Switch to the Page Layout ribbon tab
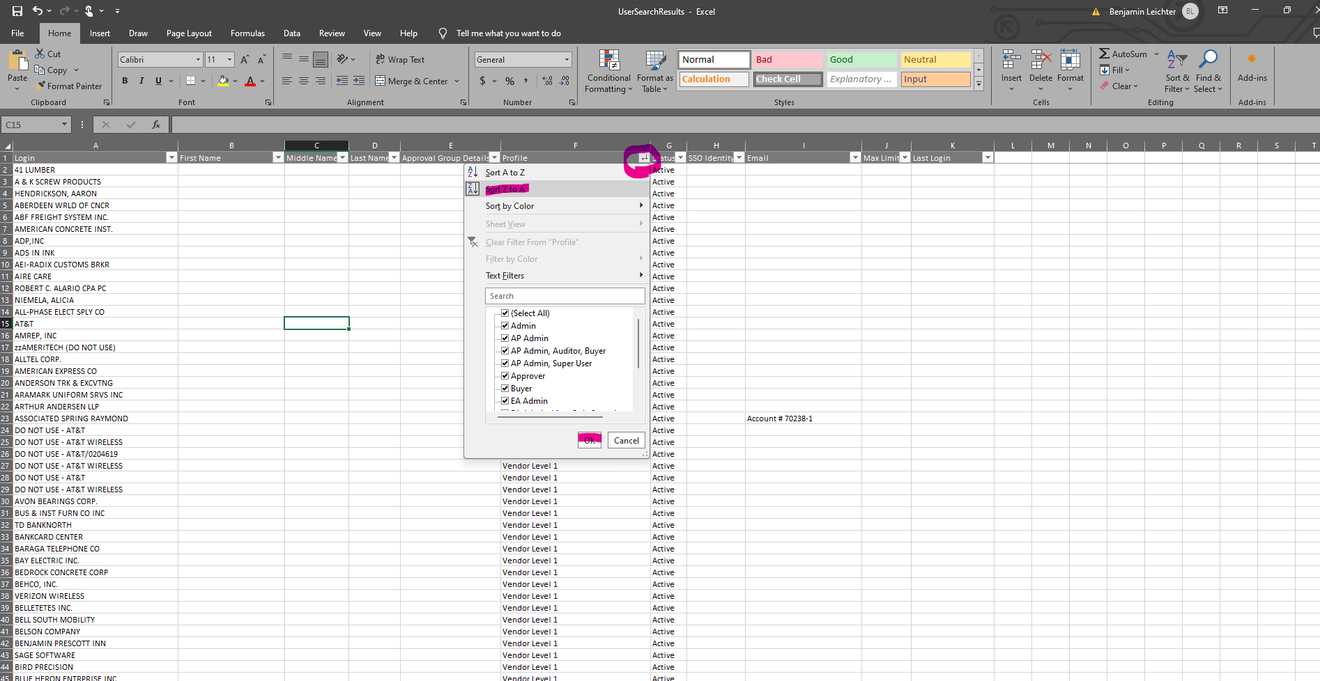Viewport: 1320px width, 681px height. 189,33
